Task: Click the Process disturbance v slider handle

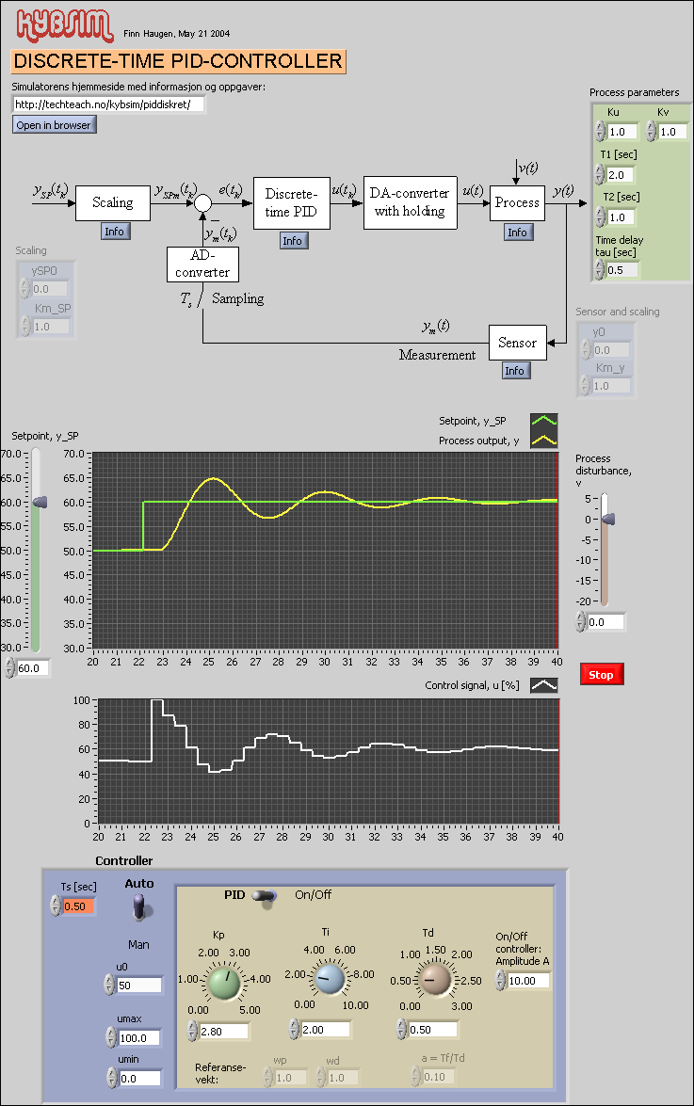Action: click(x=607, y=519)
